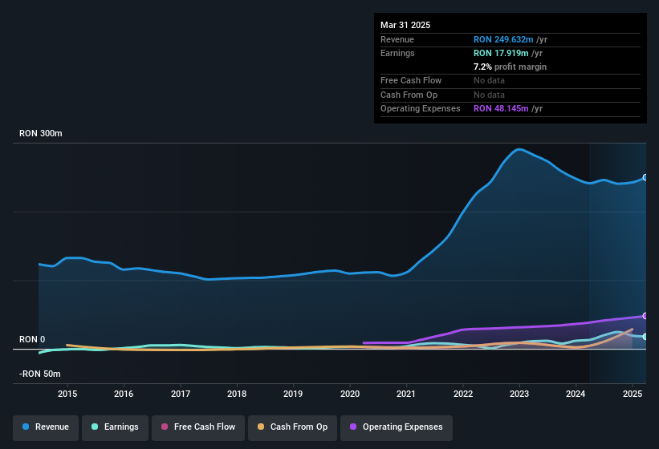Click the Free Cash Flow row's No data value
659x449 pixels.
489,80
